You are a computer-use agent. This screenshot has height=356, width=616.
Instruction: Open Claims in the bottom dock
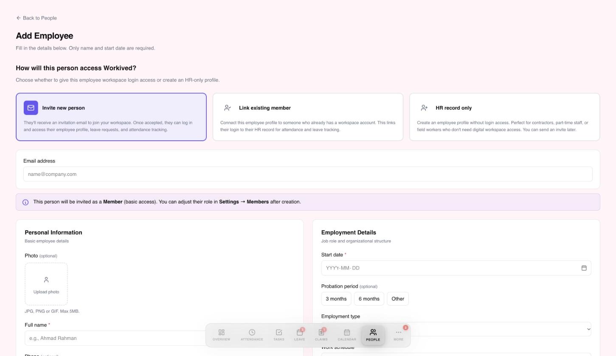[321, 335]
